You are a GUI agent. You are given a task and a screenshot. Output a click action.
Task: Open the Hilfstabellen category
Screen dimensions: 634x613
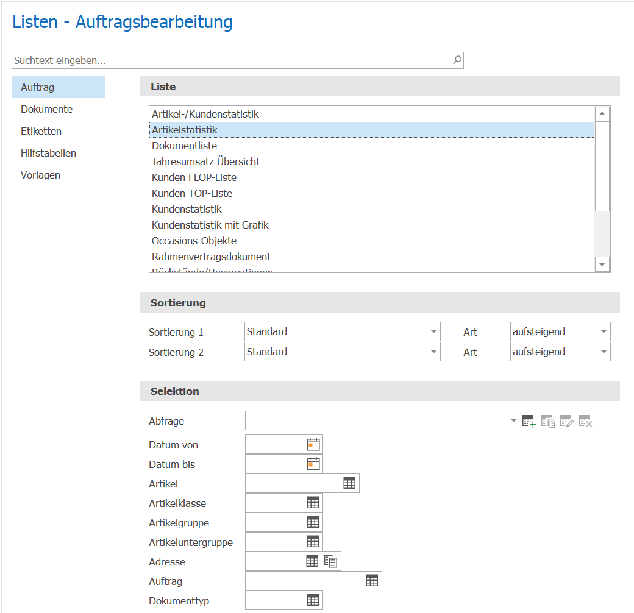coord(59,153)
